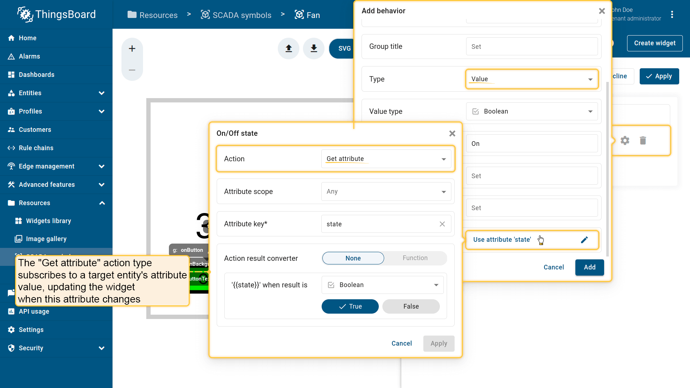Viewport: 690px width, 388px height.
Task: Open the Value type Boolean dropdown
Action: coord(532,111)
